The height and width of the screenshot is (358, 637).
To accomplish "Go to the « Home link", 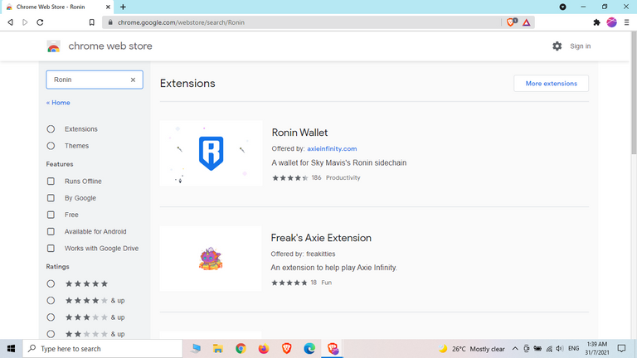I will 58,103.
